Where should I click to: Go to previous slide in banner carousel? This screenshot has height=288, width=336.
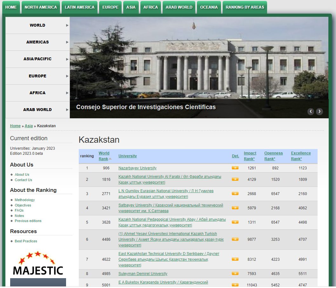311,111
